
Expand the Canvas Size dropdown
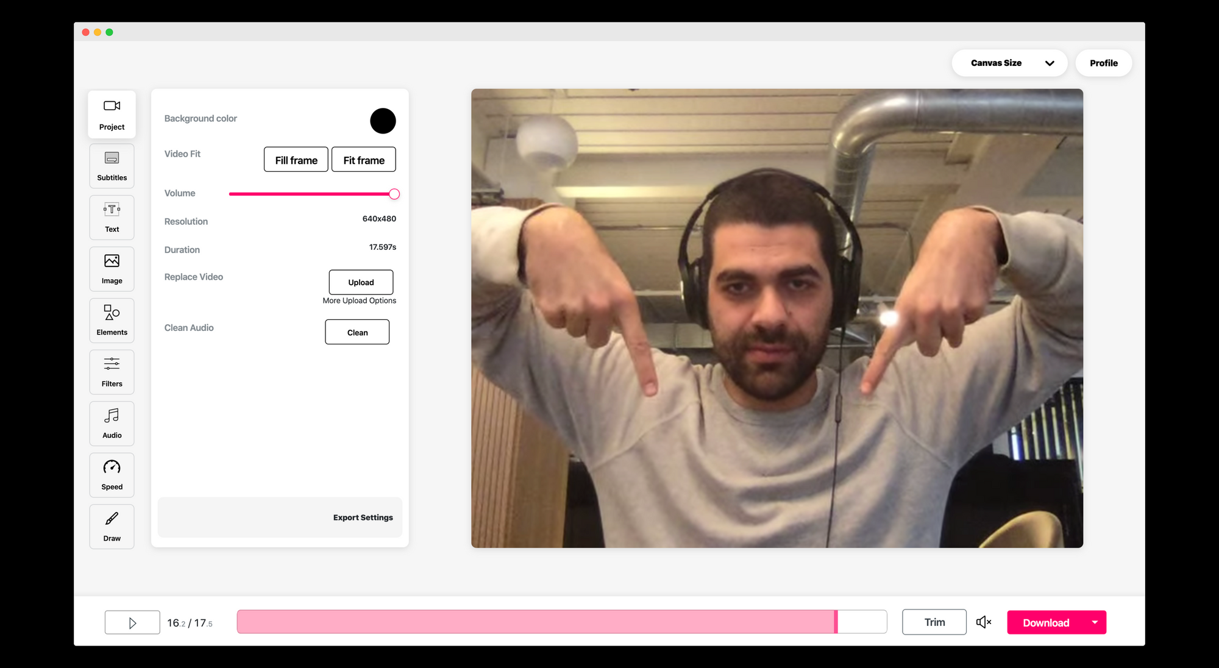pos(1009,63)
